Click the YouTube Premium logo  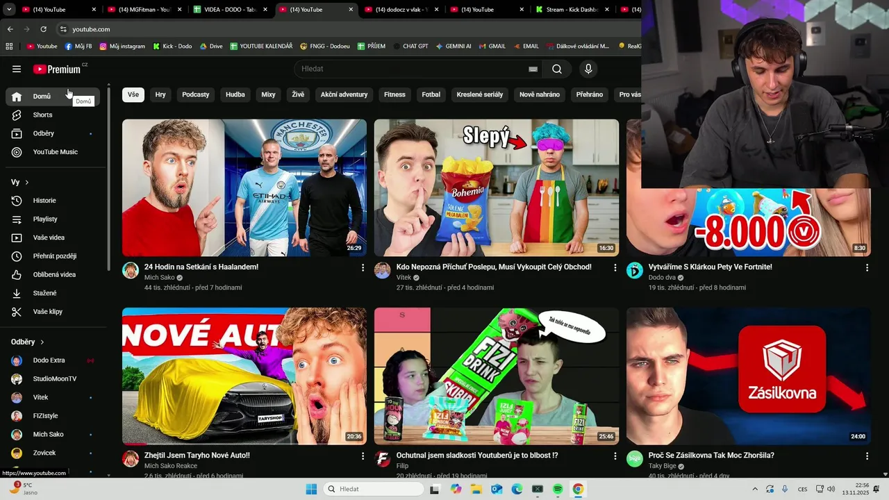pyautogui.click(x=57, y=69)
